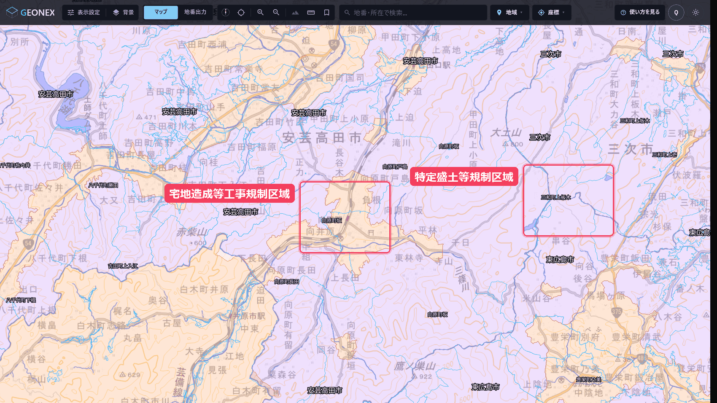Click the target icon in the 座標 button
This screenshot has width=717, height=403.
pos(541,12)
